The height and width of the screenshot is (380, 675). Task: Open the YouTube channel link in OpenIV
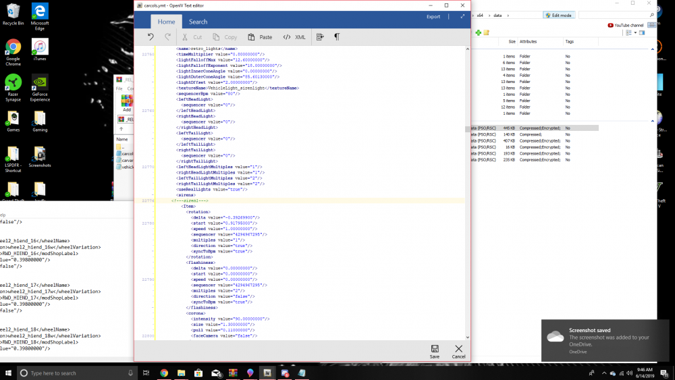626,26
